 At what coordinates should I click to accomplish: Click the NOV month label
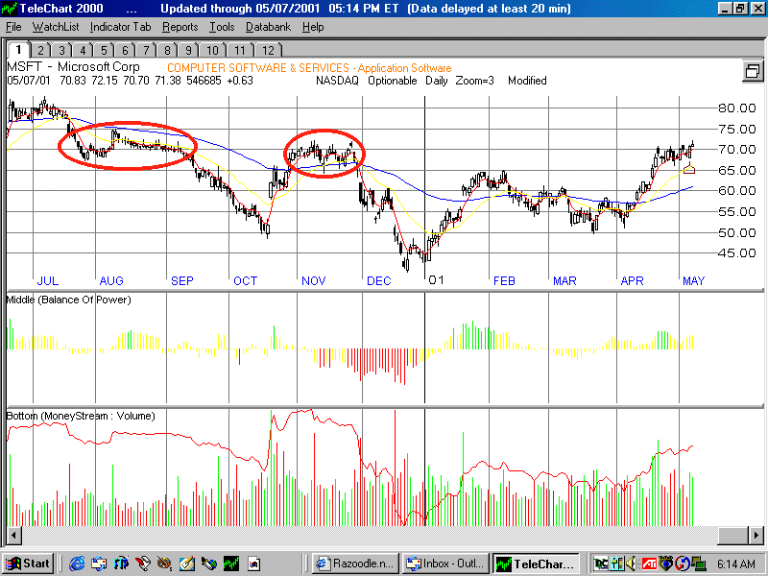[x=314, y=280]
